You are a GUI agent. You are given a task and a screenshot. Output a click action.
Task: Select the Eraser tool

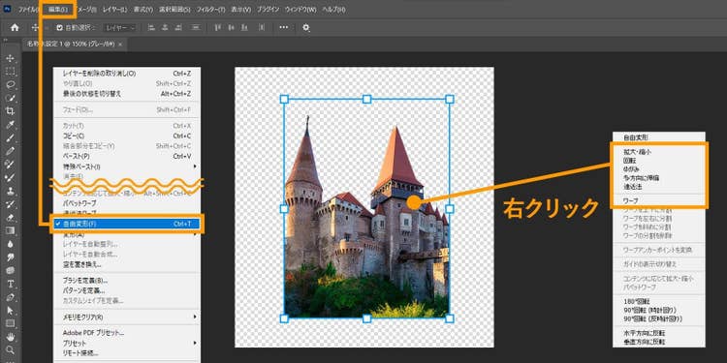[10, 217]
